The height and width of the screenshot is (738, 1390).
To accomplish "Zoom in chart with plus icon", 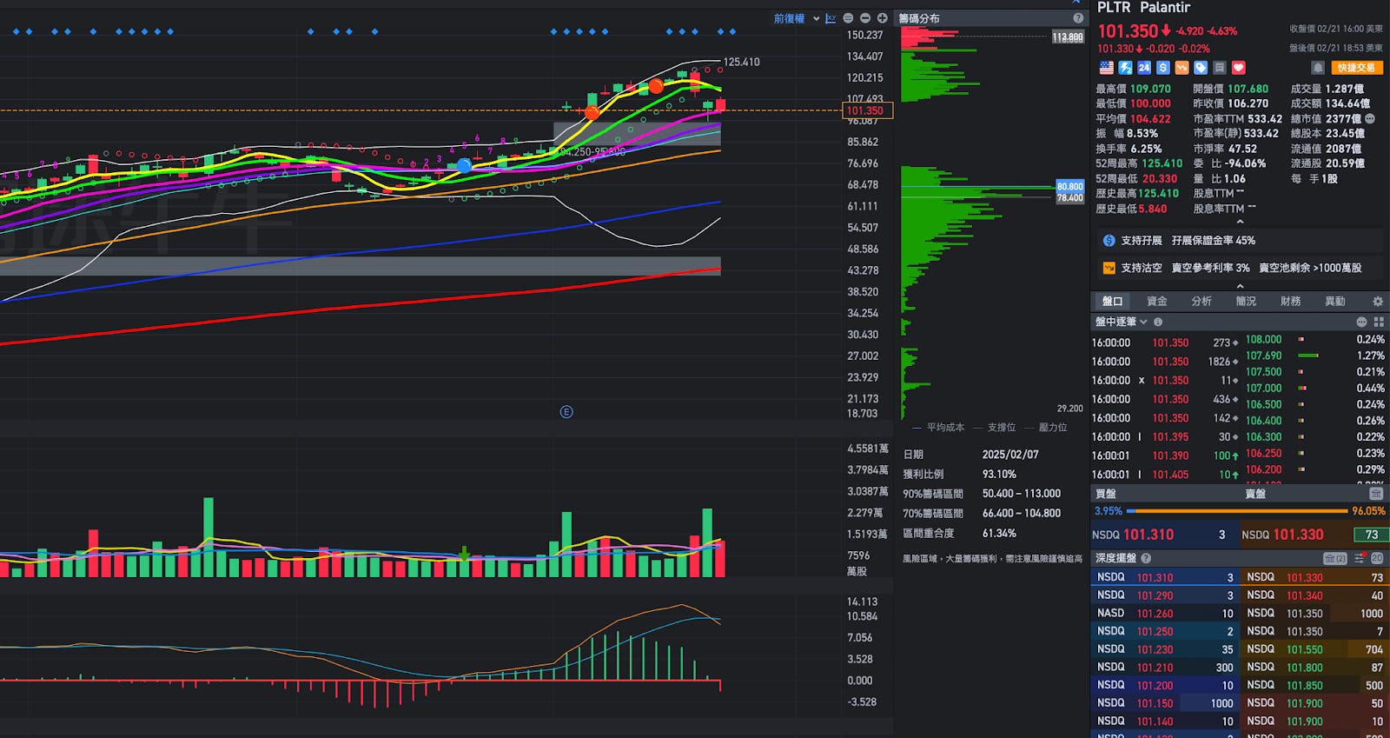I will click(x=882, y=18).
